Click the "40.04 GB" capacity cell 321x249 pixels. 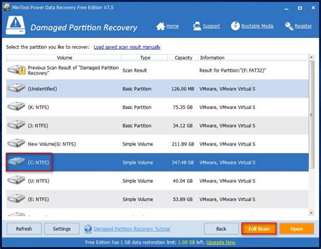[183, 181]
